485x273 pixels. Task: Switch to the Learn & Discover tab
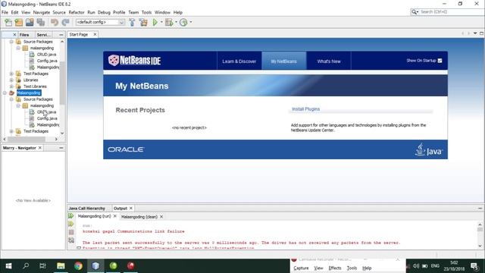point(239,61)
